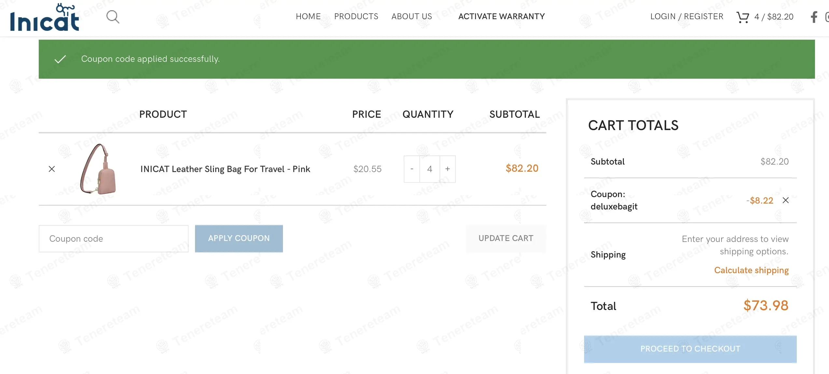The height and width of the screenshot is (374, 829).
Task: Click LOGIN / REGISTER link
Action: 687,16
